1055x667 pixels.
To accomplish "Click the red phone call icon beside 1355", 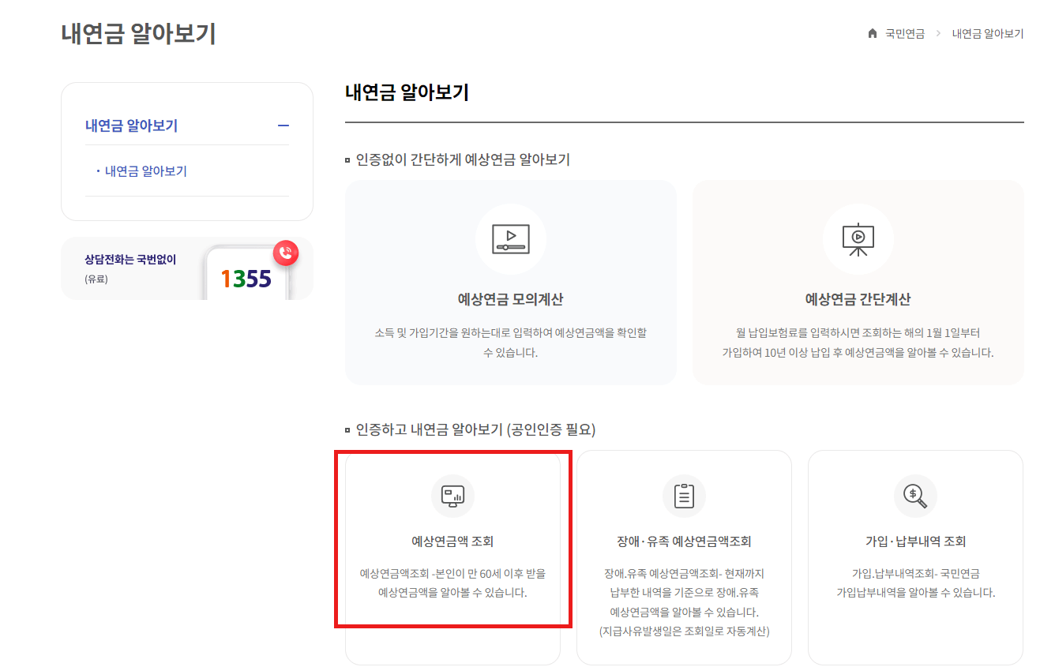I will coord(285,253).
